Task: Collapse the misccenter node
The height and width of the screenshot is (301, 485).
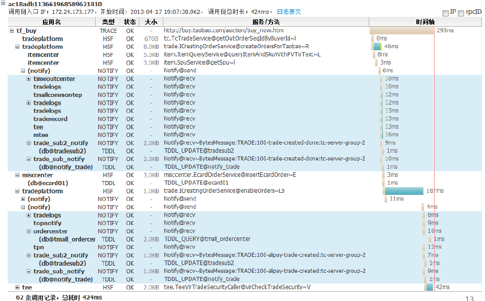Action: tap(17, 175)
